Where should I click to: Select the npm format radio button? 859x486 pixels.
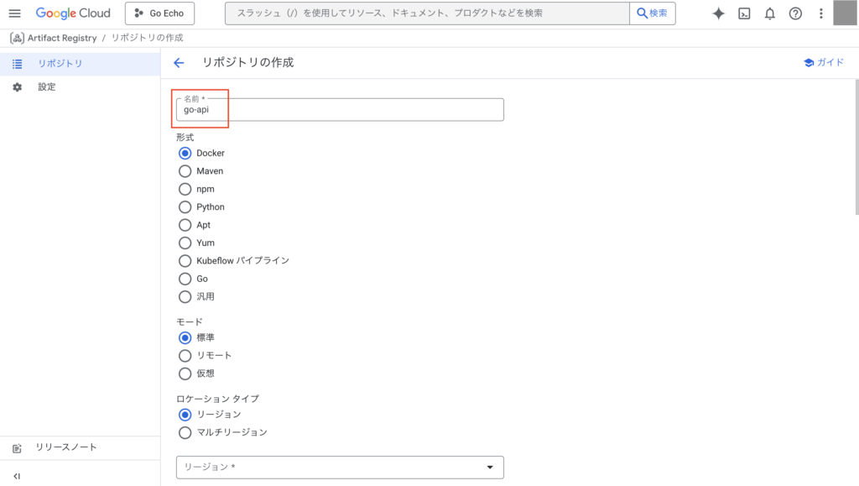pos(185,189)
